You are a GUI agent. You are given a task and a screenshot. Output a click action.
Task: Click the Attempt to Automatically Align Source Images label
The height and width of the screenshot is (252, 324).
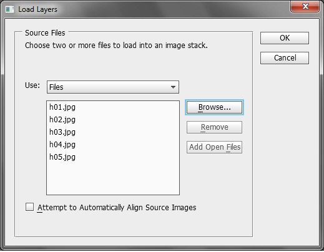117,208
